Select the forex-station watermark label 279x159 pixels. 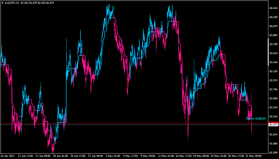256,118
